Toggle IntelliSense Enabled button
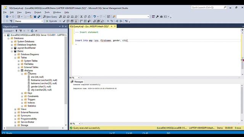Screen dimensions: 244x137 tap(76, 21)
